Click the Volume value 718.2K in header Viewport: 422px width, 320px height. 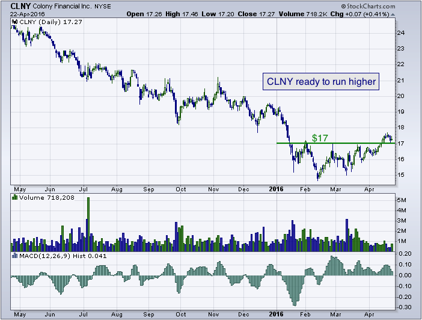(316, 14)
